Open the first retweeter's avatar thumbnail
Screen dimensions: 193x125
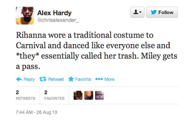point(78,95)
